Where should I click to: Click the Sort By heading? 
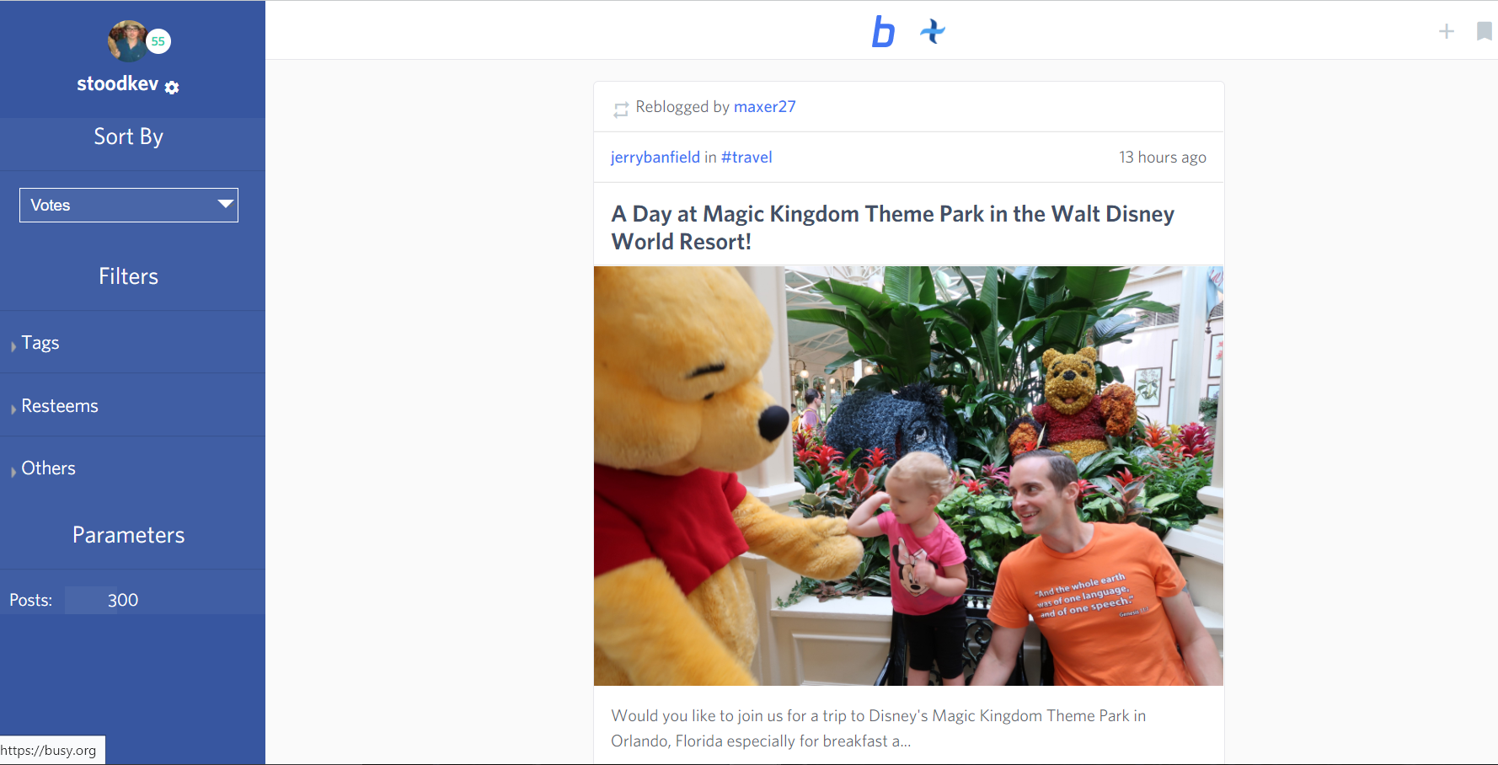[129, 136]
